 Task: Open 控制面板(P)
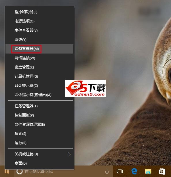tap(39, 115)
